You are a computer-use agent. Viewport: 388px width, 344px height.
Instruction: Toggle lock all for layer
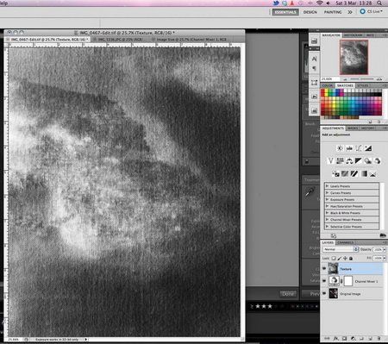(x=351, y=259)
